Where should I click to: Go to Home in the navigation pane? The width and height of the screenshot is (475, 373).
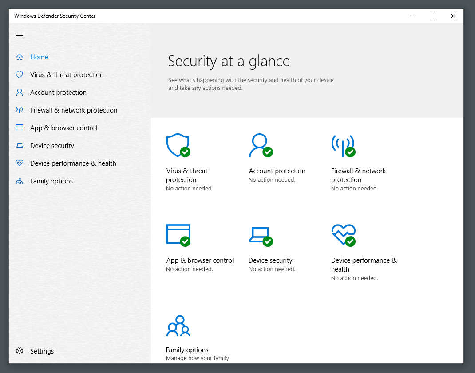coord(39,57)
